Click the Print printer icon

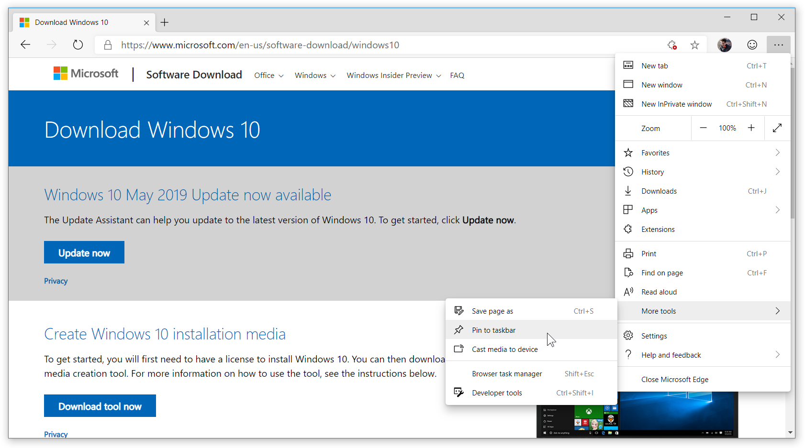pyautogui.click(x=628, y=253)
